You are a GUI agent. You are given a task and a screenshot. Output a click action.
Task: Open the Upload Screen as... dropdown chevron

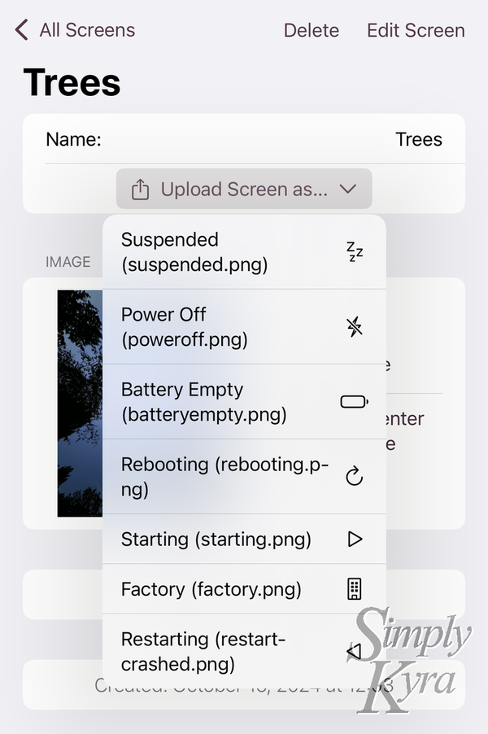348,189
